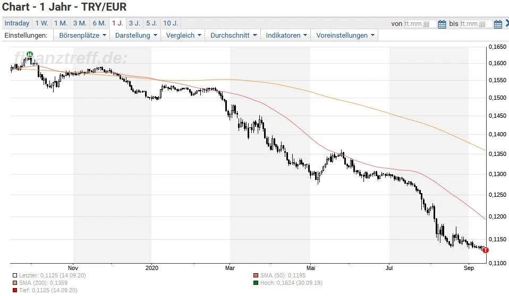Image resolution: width=509 pixels, height=296 pixels.
Task: Select the 5 J. time range
Action: click(151, 23)
